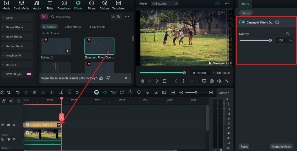Lock the Video 1 track
The image size is (297, 151).
pyautogui.click(x=3, y=139)
